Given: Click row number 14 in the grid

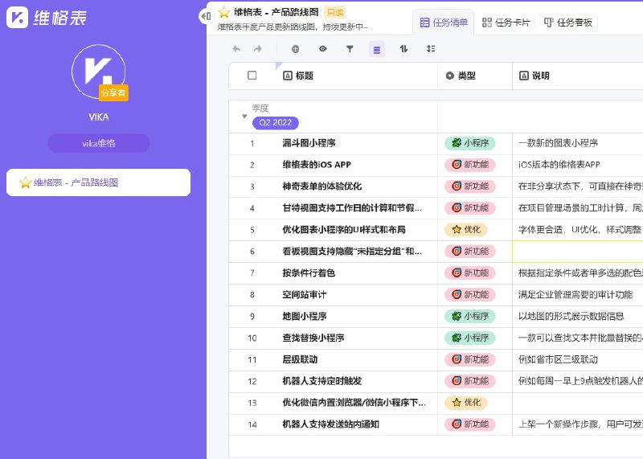Looking at the screenshot, I should pyautogui.click(x=252, y=424).
